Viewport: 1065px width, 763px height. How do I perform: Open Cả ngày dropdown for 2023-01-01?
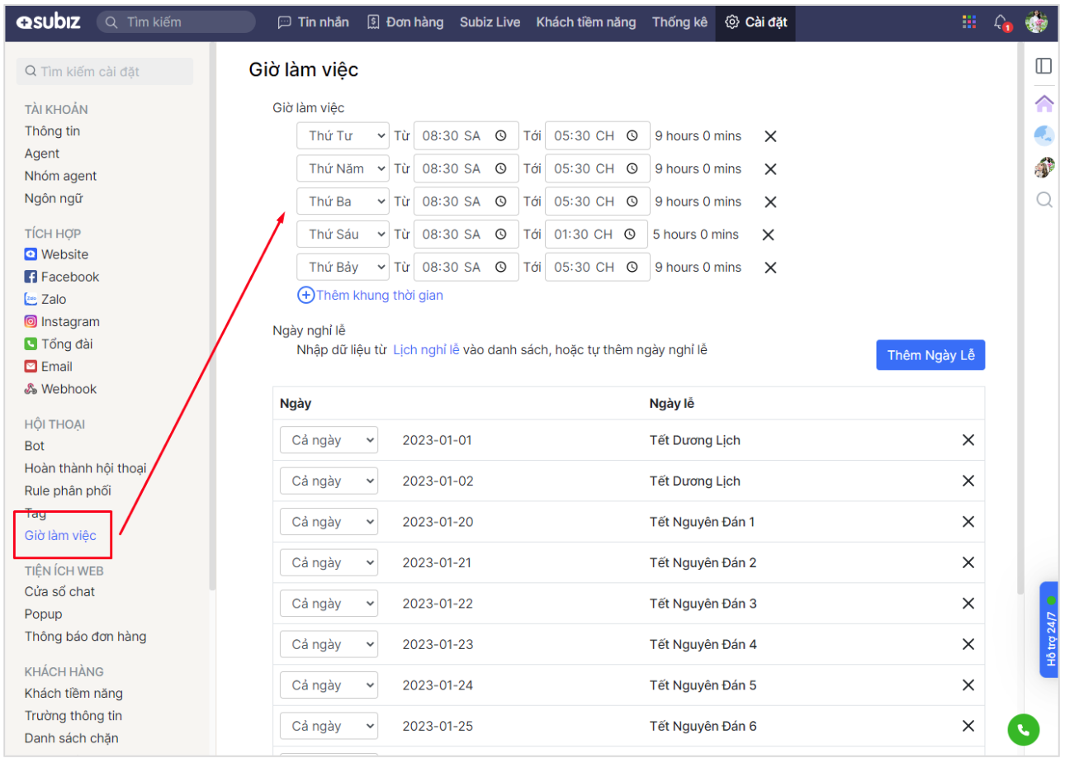tap(329, 440)
